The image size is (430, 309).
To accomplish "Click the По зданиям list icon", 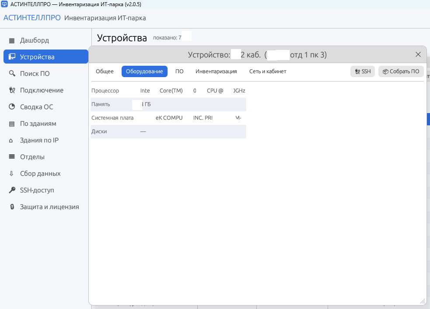I will point(12,124).
